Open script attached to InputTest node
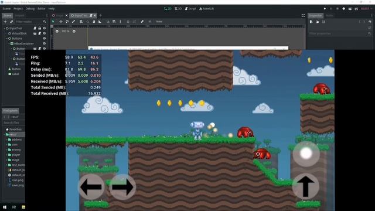 coord(35,28)
